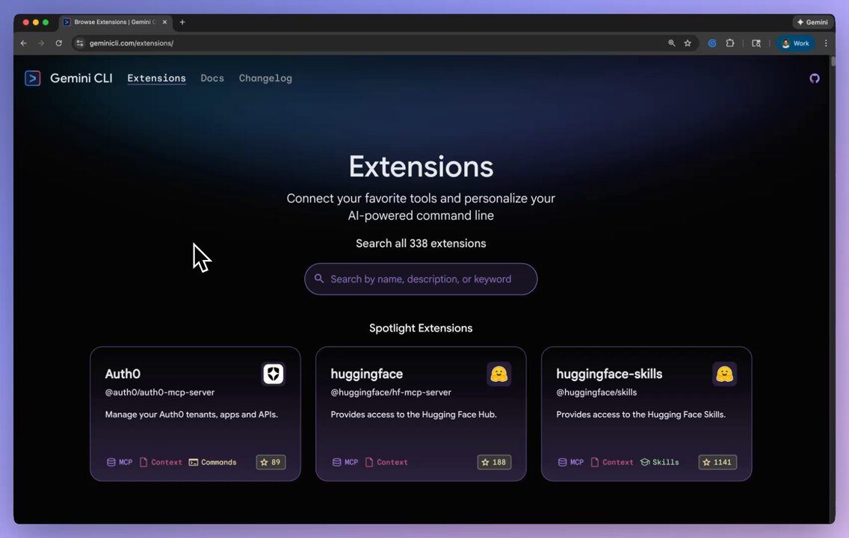The width and height of the screenshot is (849, 538).
Task: Click the Context tag on Auth0 card
Action: pyautogui.click(x=161, y=463)
